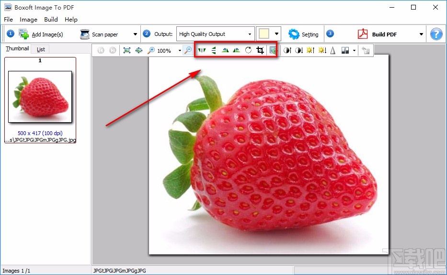Click the Build PDF button
Image resolution: width=447 pixels, height=275 pixels.
click(378, 34)
